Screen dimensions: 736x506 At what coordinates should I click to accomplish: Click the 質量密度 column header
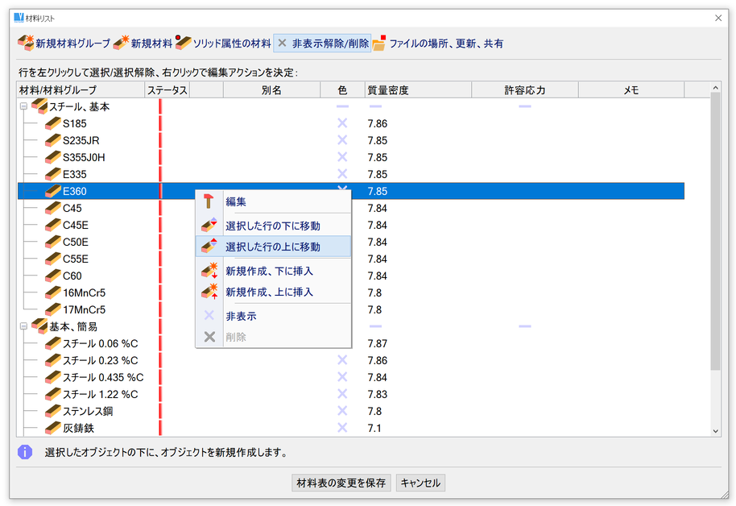388,90
